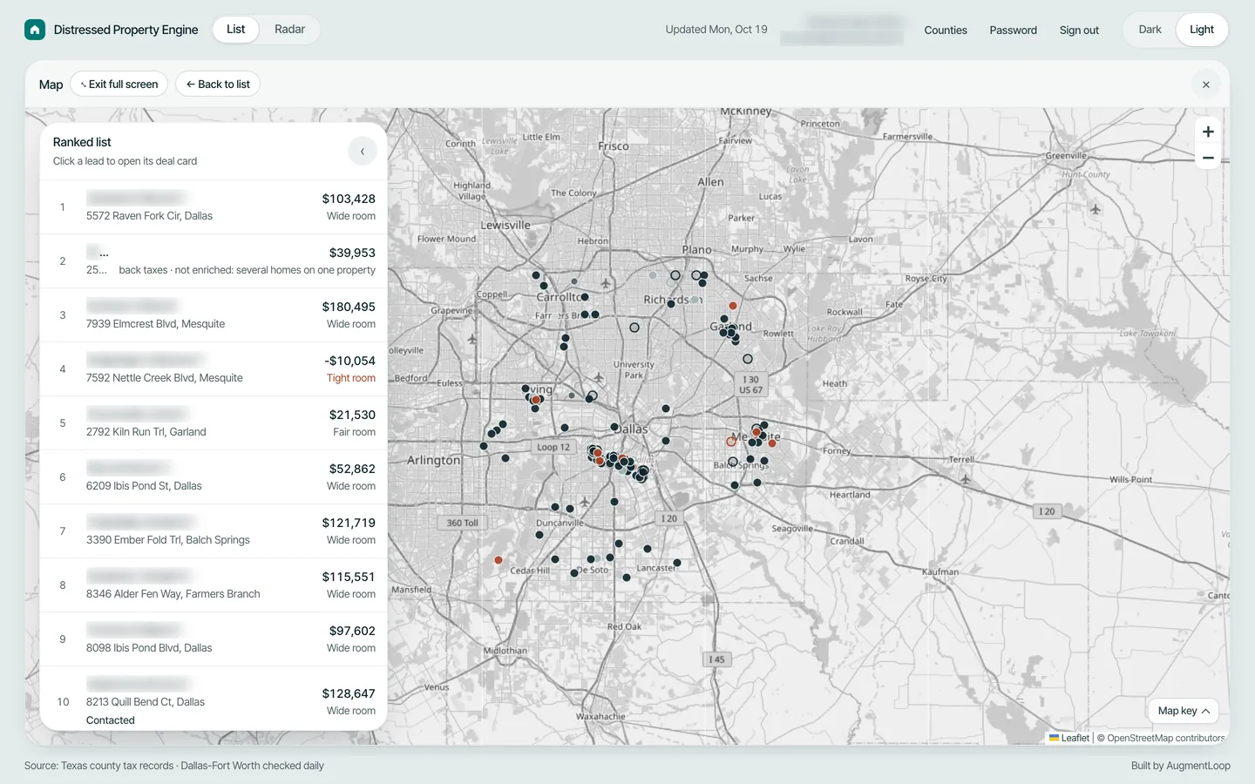Switch to Light theme
The width and height of the screenshot is (1255, 784).
click(1202, 30)
